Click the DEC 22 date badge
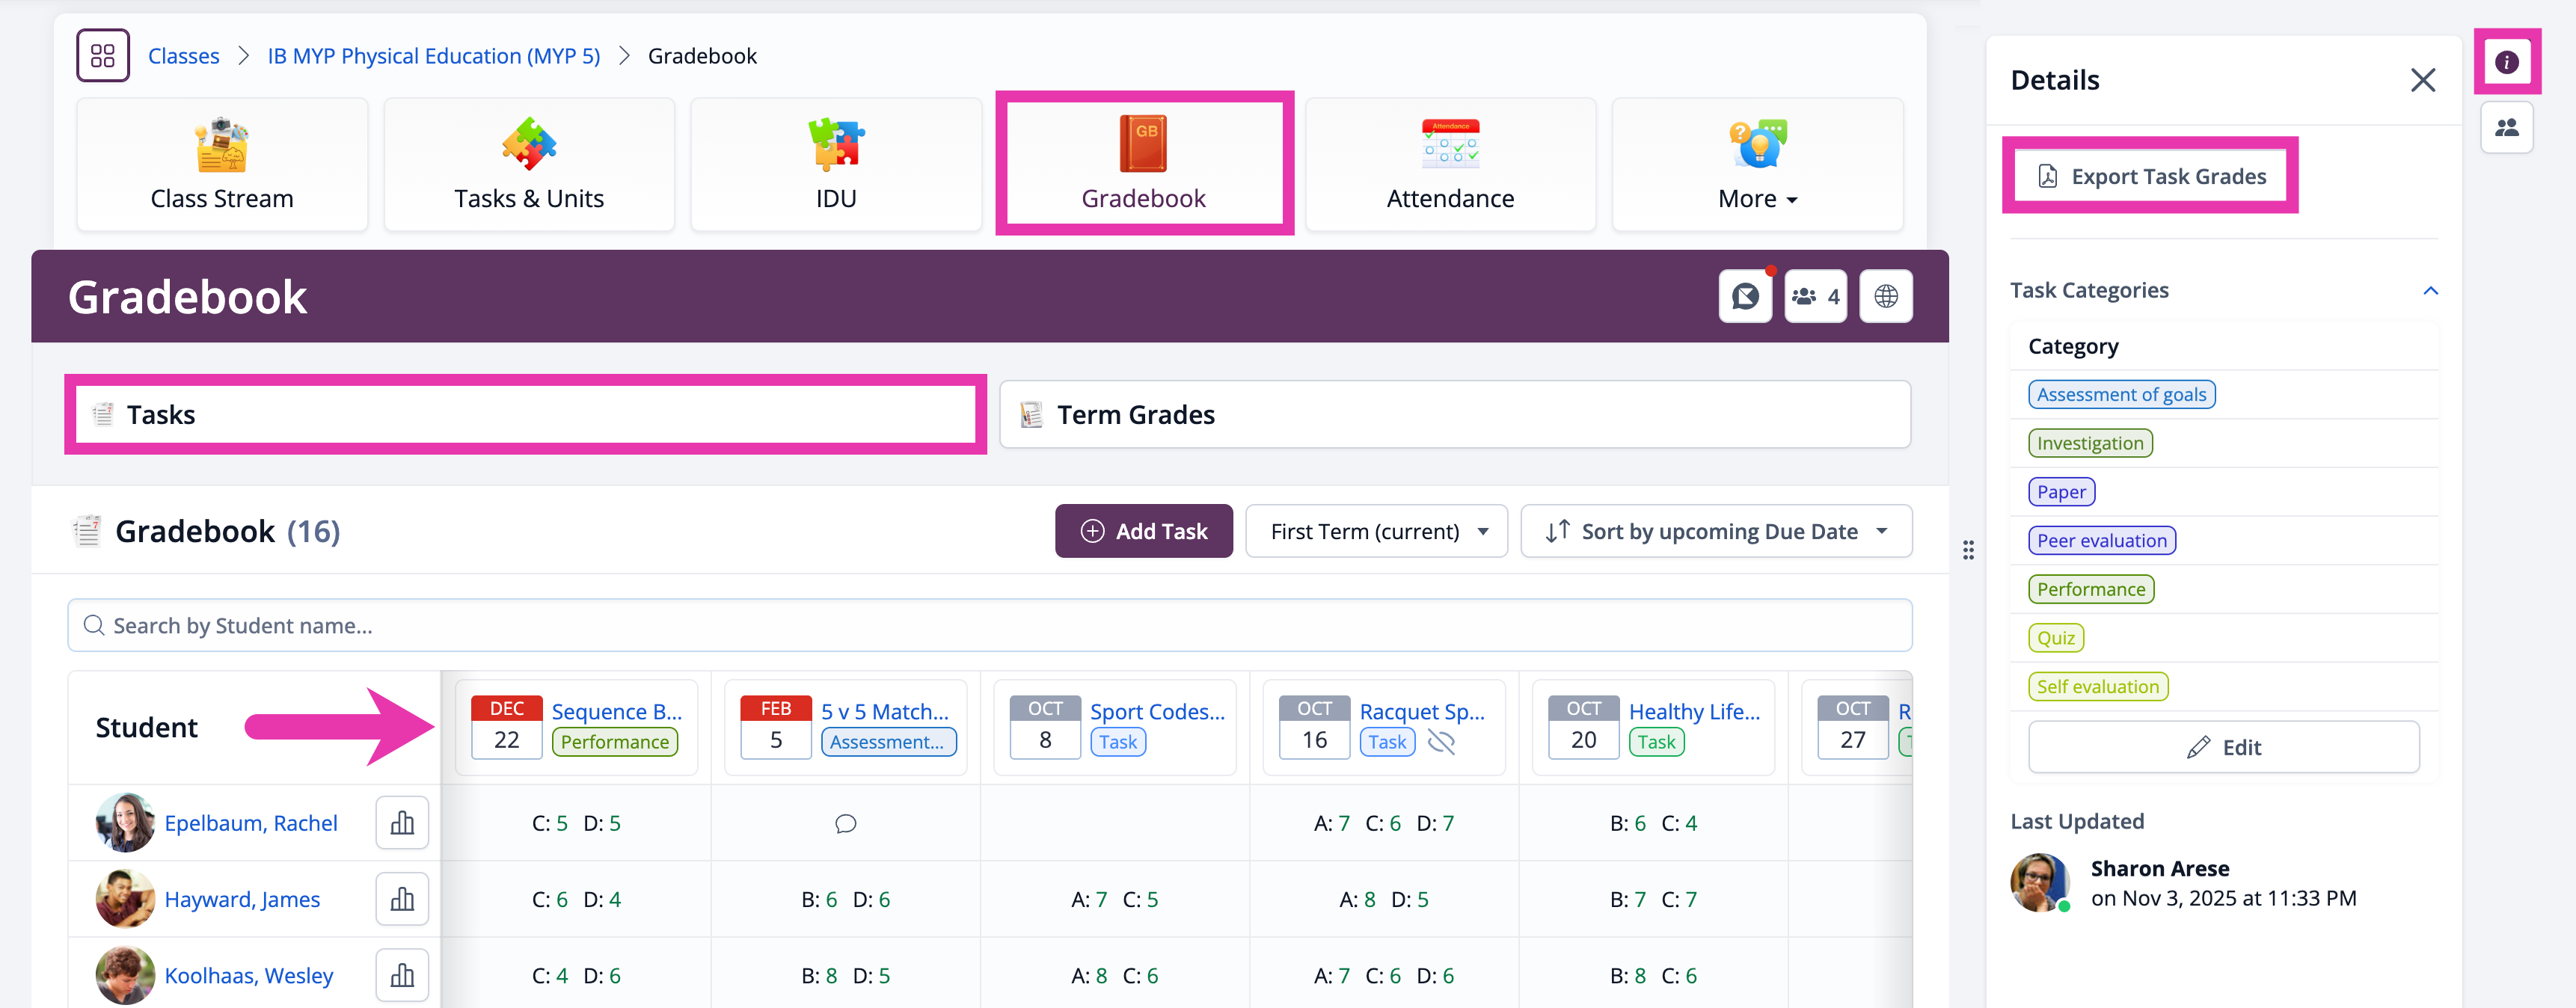 (x=507, y=727)
